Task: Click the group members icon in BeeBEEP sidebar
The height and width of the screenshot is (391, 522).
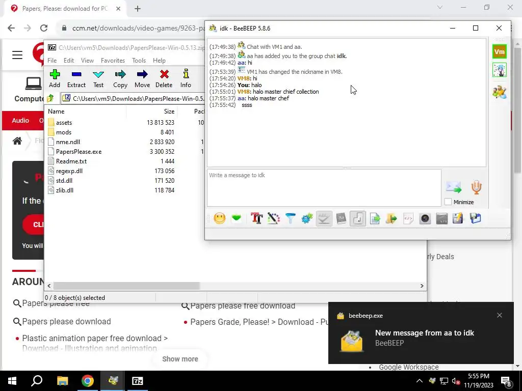Action: point(500,92)
